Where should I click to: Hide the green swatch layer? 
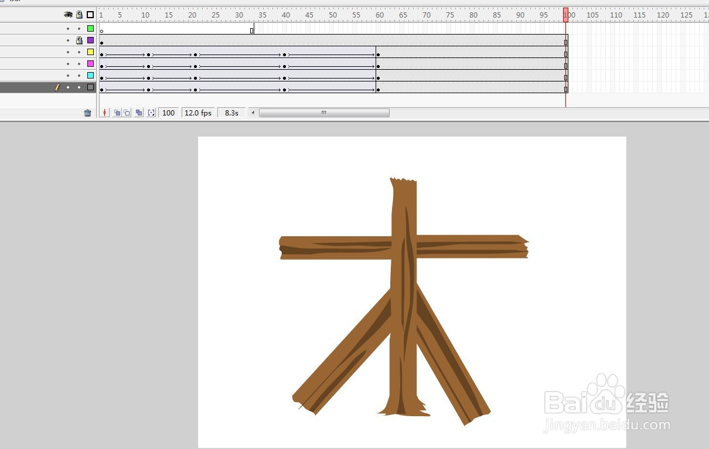pos(68,29)
